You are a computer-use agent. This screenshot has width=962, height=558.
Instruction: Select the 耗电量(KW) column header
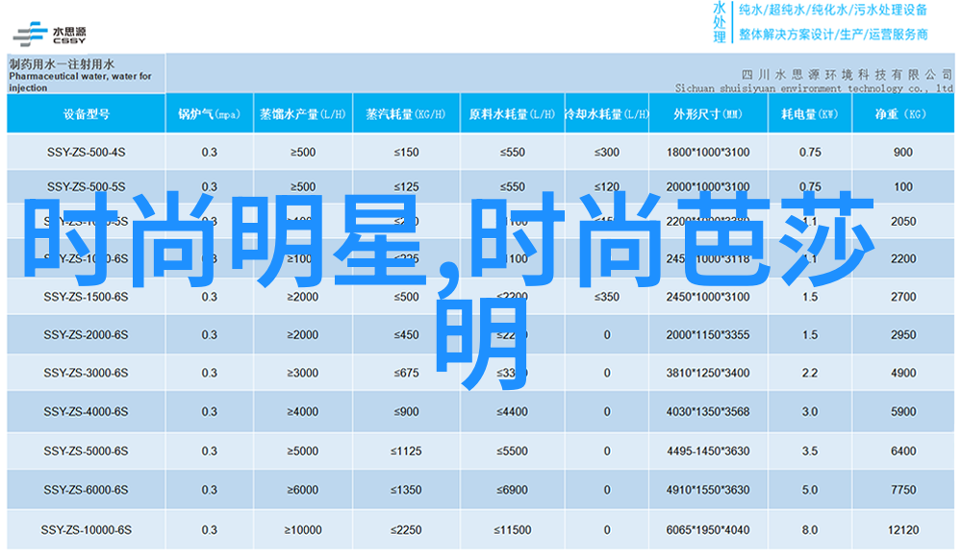click(x=809, y=114)
